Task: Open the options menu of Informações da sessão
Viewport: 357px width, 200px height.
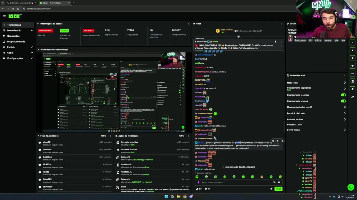Action: (188, 24)
